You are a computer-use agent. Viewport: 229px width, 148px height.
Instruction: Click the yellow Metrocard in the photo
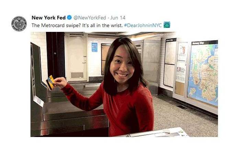click(x=50, y=83)
